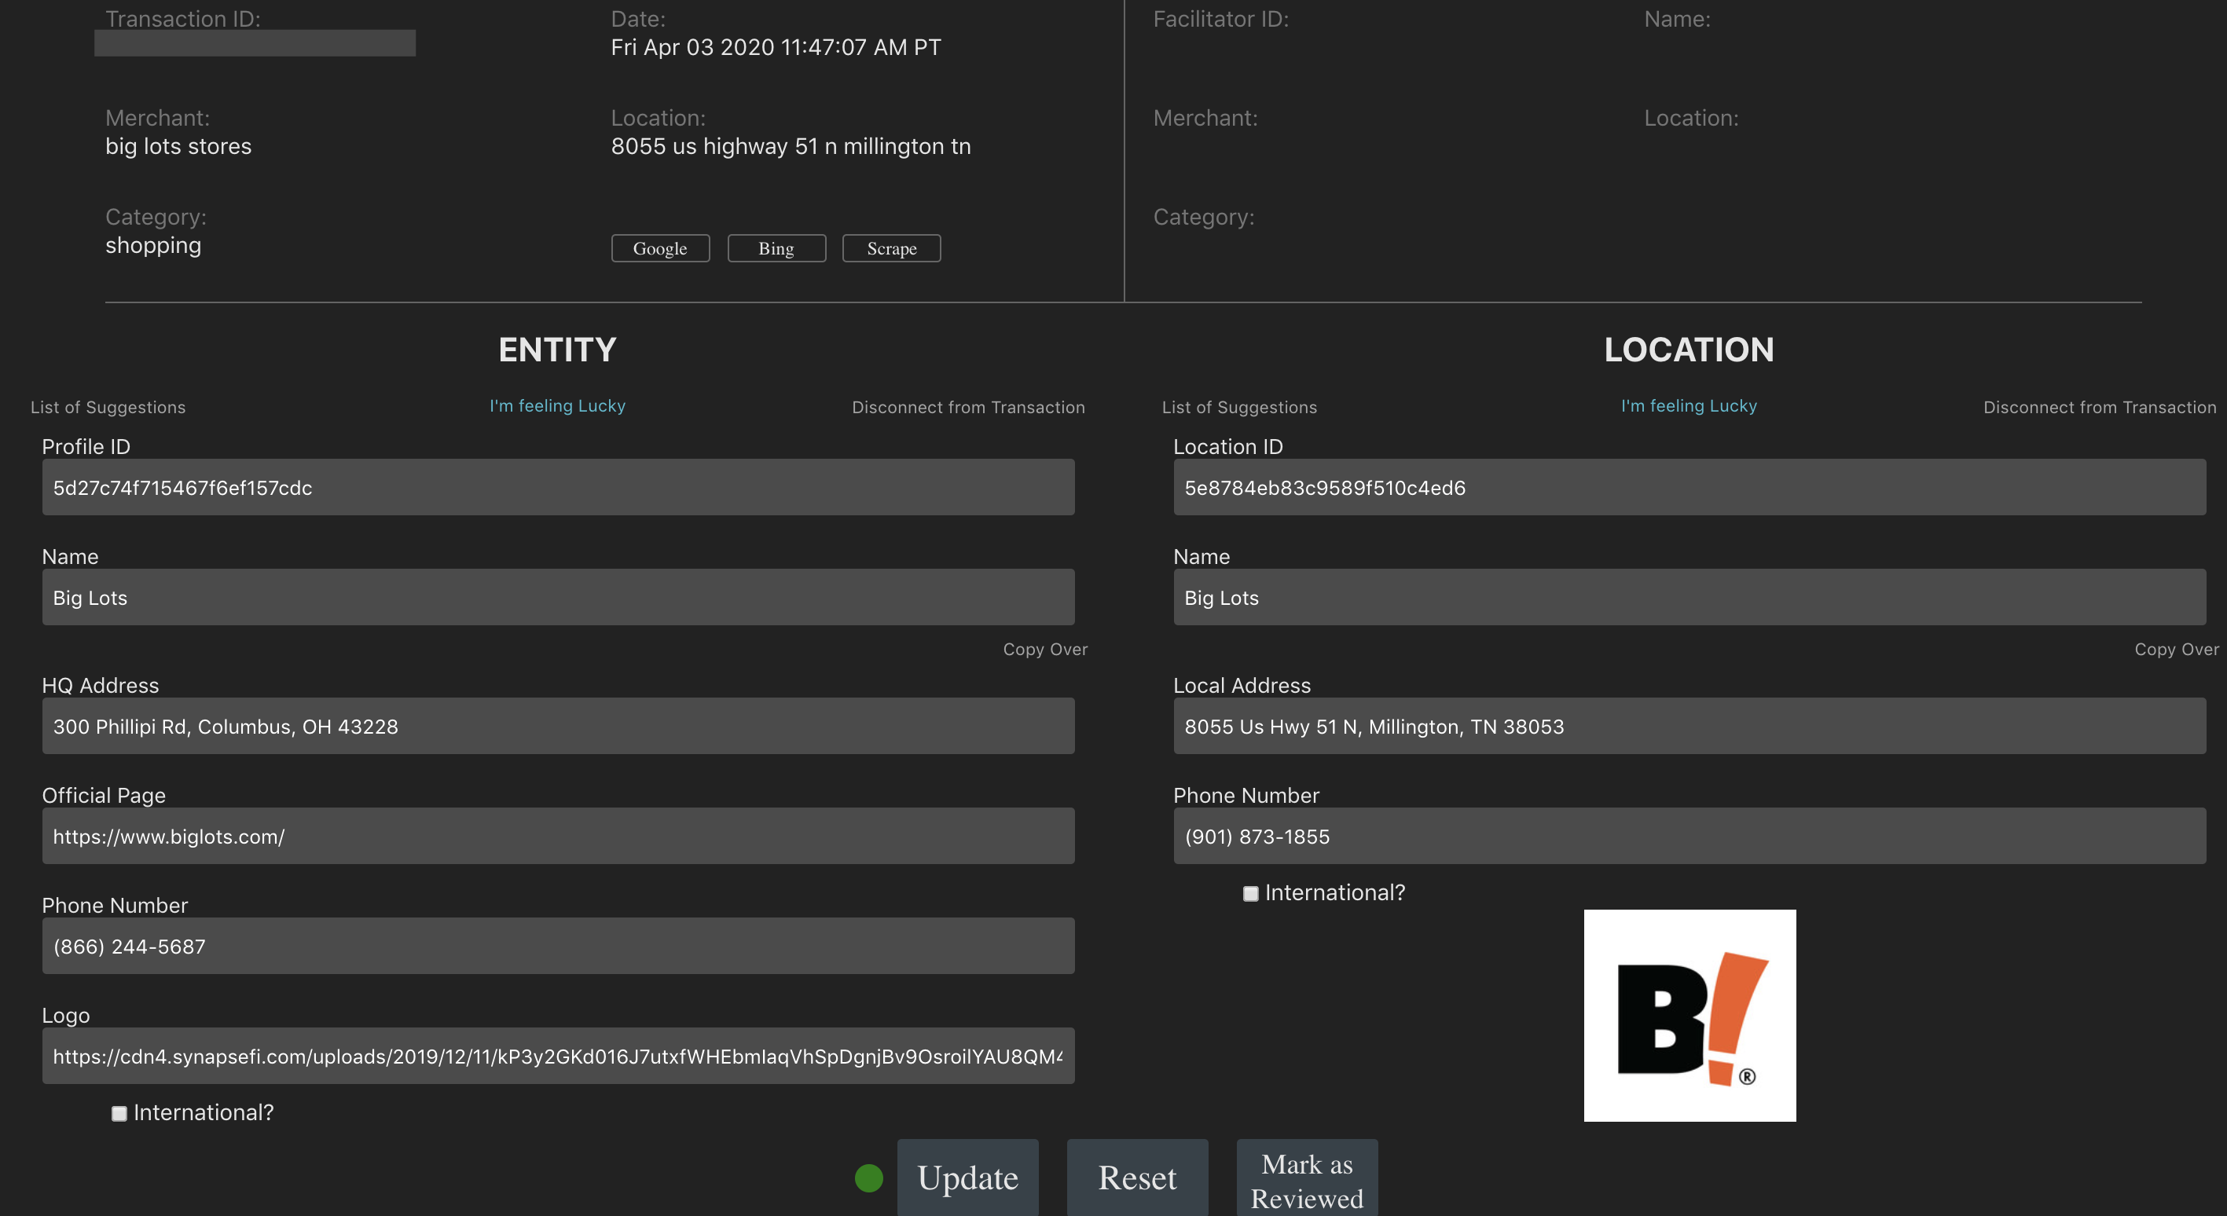Click Entity I'm feeling Lucky link
The image size is (2227, 1216).
(x=558, y=405)
